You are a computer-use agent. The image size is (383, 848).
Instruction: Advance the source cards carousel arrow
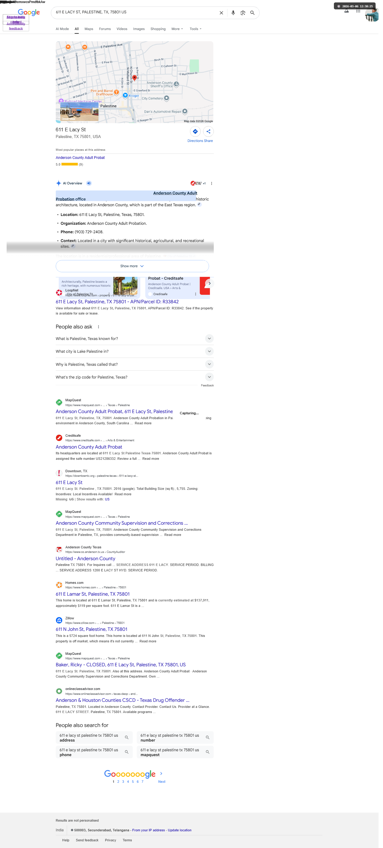[209, 284]
